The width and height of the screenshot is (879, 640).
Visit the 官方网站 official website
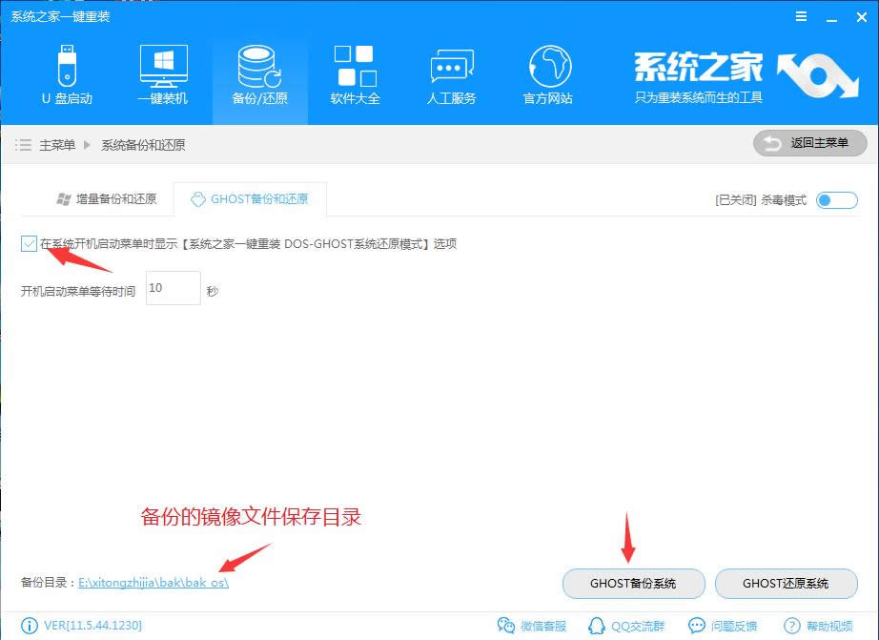[548, 75]
